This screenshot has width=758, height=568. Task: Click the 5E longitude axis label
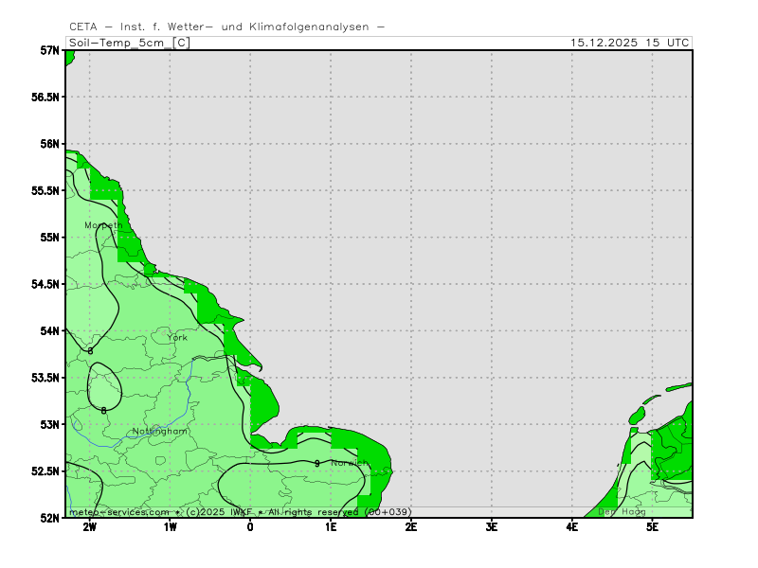(x=653, y=526)
